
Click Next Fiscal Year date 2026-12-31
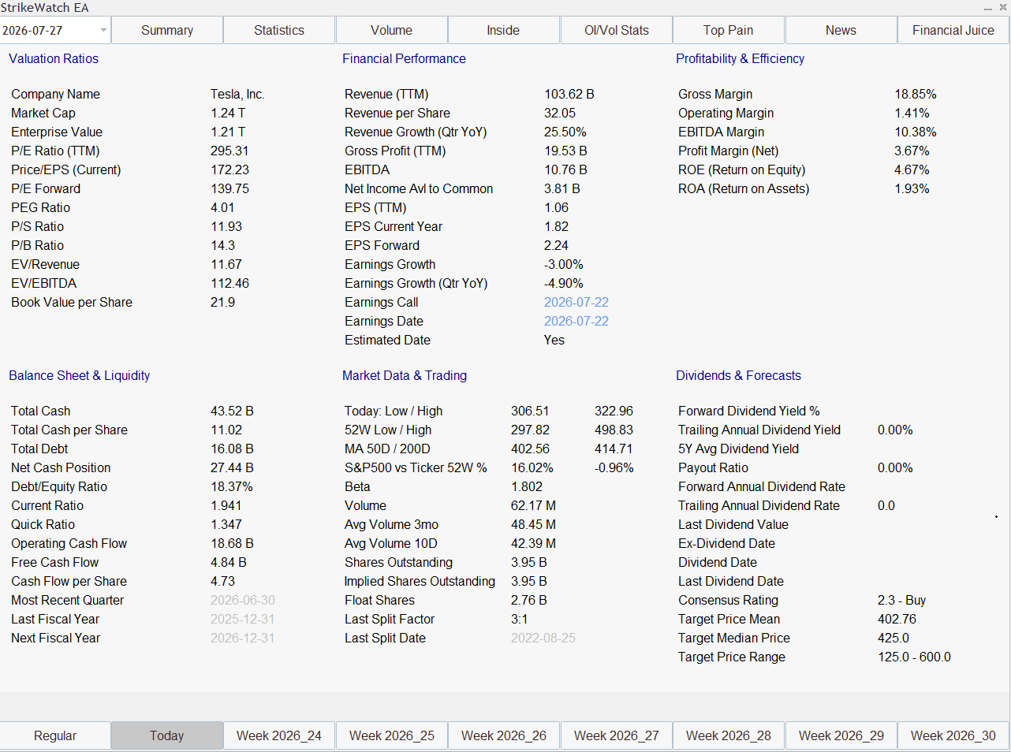[243, 638]
